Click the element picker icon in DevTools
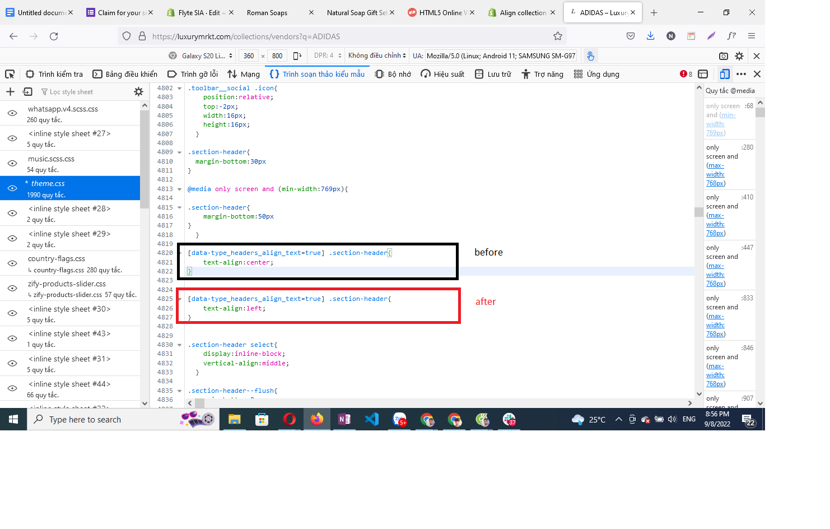This screenshot has width=830, height=529. point(10,74)
